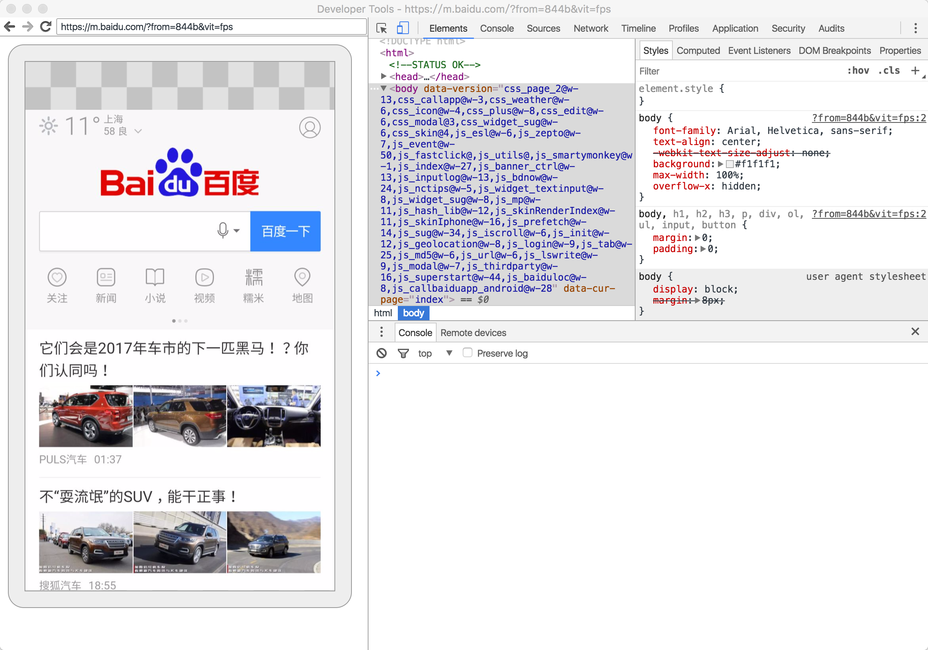Screen dimensions: 928x650
Task: Enable the Preserve log checkbox
Action: pyautogui.click(x=467, y=353)
